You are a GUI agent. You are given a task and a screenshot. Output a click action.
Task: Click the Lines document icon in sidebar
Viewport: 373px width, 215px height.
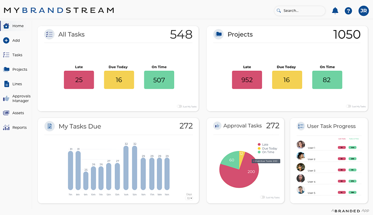coord(6,84)
